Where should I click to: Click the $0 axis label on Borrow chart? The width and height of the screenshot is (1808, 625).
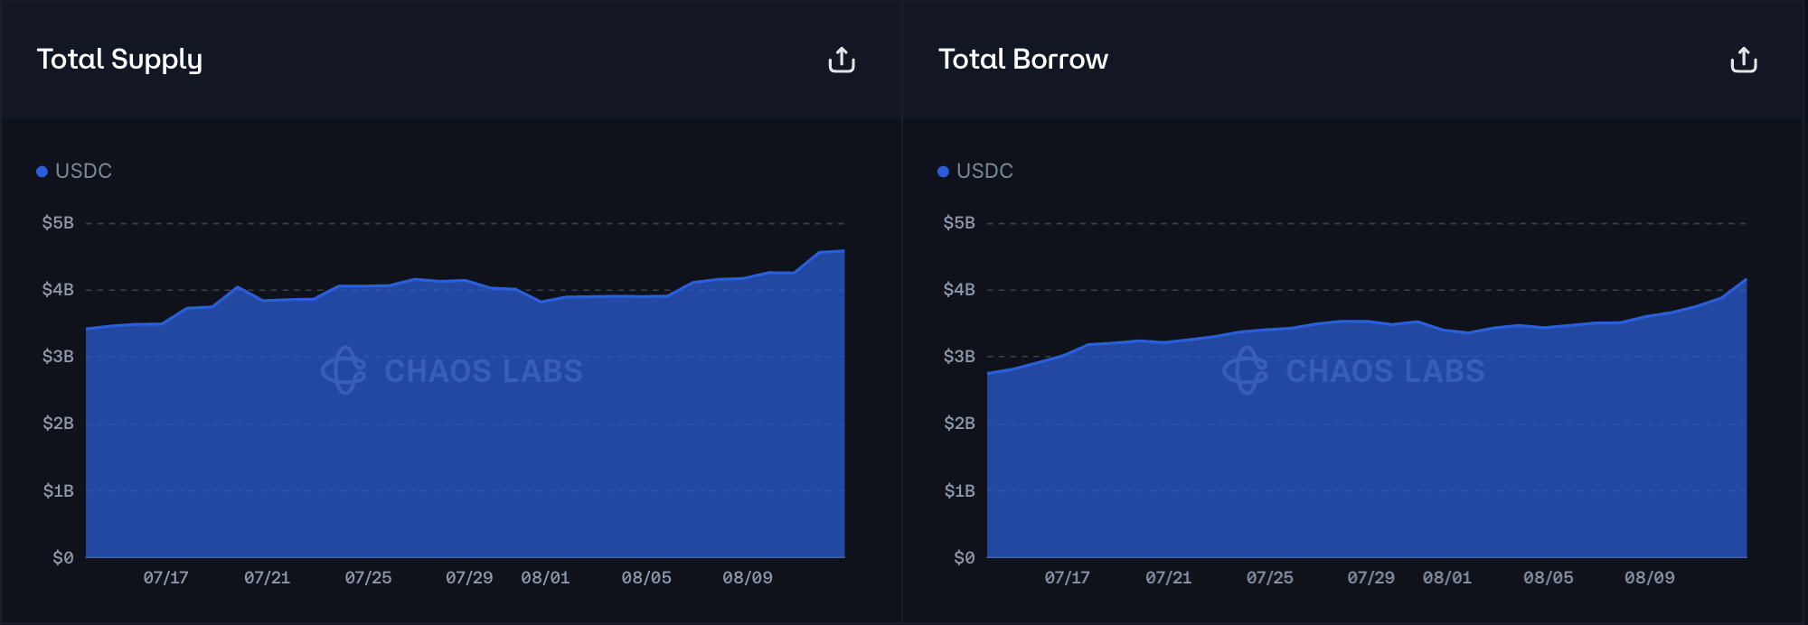(964, 558)
